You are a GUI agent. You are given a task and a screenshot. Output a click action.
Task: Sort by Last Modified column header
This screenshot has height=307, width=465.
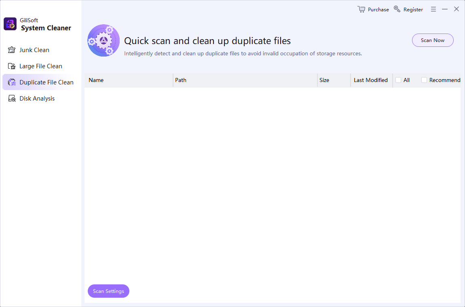click(372, 80)
